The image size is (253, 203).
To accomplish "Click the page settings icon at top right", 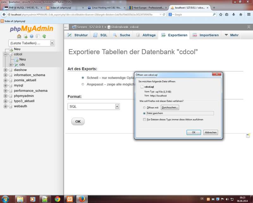I will tap(249, 27).
